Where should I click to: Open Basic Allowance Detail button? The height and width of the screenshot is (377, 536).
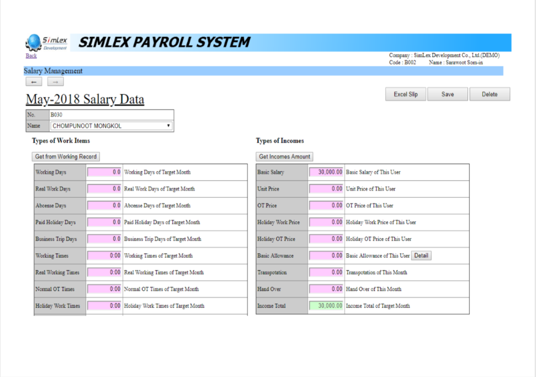pyautogui.click(x=421, y=256)
